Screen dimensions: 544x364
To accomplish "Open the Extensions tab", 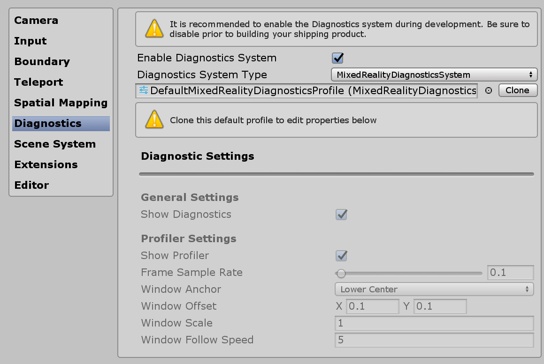I will [46, 165].
